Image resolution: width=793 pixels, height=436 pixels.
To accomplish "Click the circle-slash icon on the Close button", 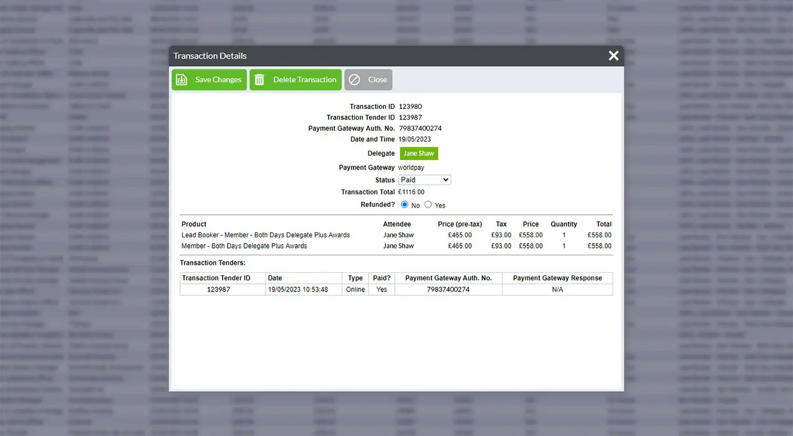I will click(354, 80).
